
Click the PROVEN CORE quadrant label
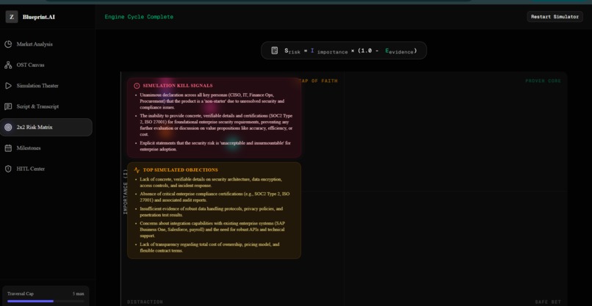coord(544,81)
